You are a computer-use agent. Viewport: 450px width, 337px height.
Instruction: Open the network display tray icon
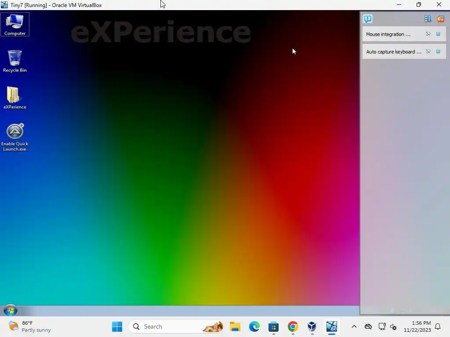(382, 326)
